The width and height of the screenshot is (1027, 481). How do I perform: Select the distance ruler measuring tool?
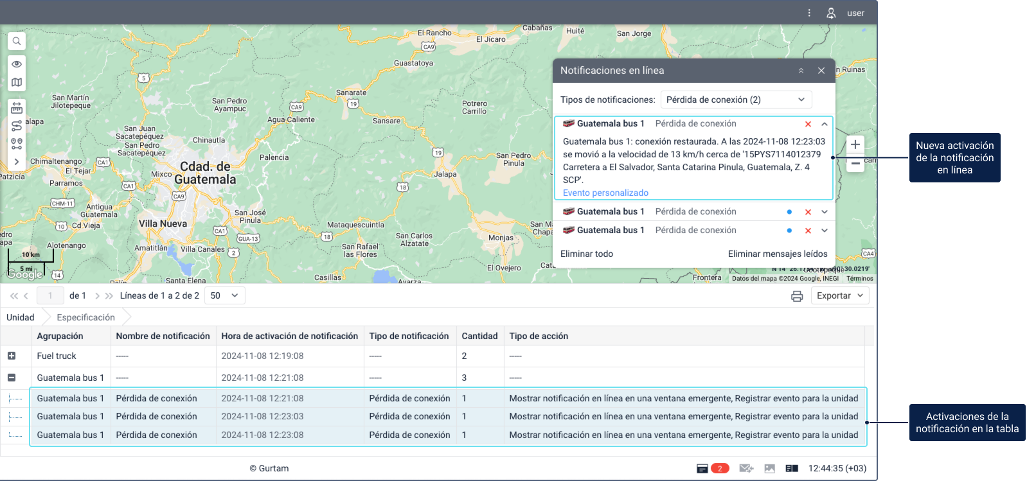tap(17, 108)
